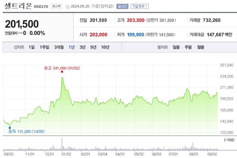Screen dimensions: 237x158
Task: Select the 1주일 line chart tab
Action: point(44,47)
